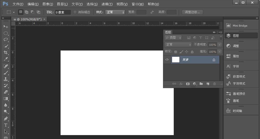This screenshot has height=139, width=260.
Task: Open the 滤镜(T) menu
Action: [x=107, y=4]
